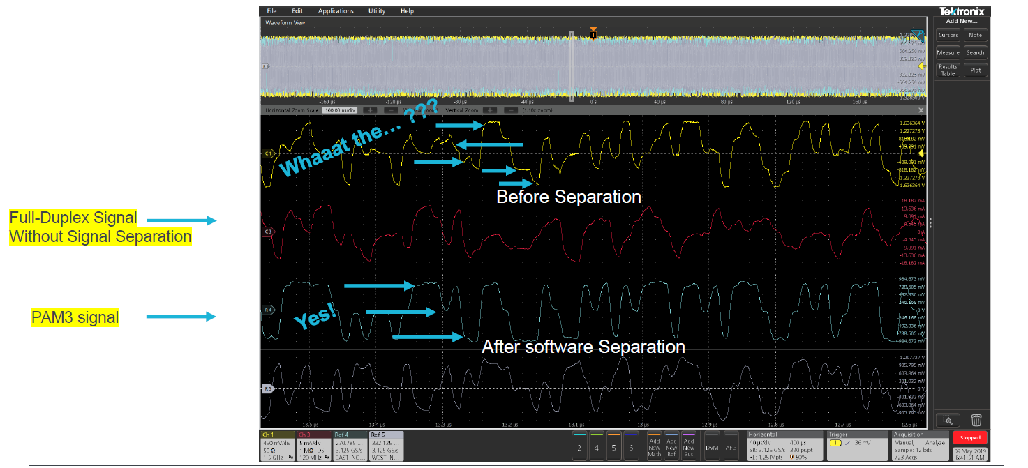Add new Cursors
Viewport: 1028px width, 468px height.
(x=948, y=35)
